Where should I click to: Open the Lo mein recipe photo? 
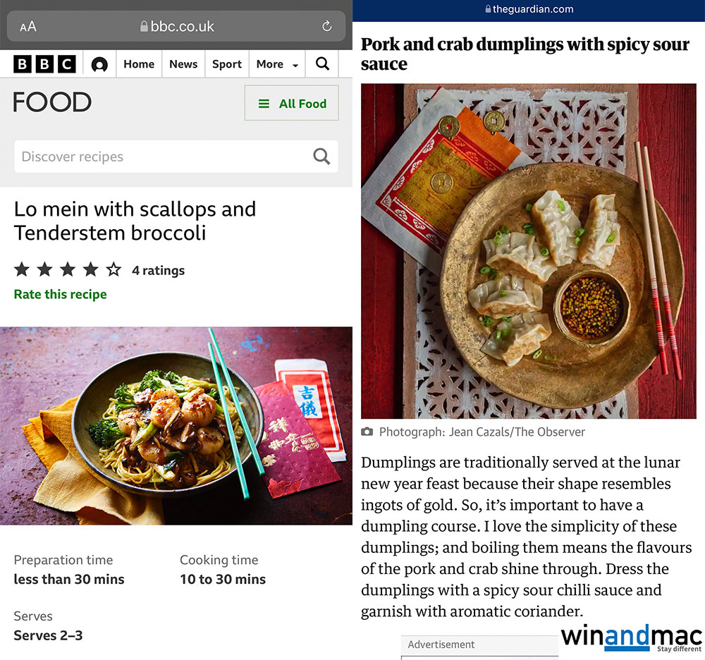[176, 426]
